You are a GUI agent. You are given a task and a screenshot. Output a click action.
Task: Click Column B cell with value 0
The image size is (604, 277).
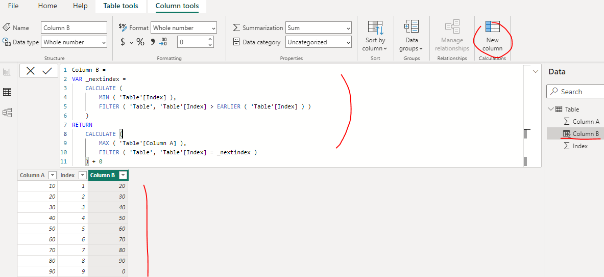tap(108, 271)
